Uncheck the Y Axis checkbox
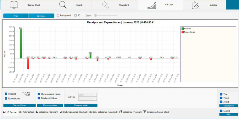The height and width of the screenshot is (119, 239). point(221,98)
